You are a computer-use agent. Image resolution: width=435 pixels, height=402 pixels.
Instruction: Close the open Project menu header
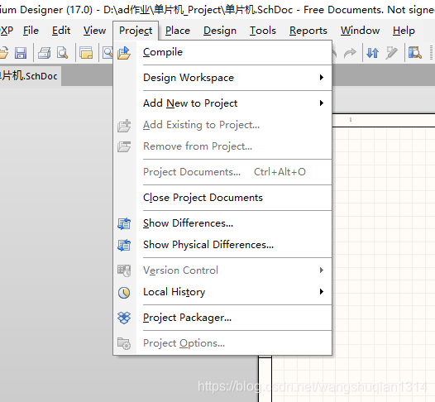(x=136, y=31)
